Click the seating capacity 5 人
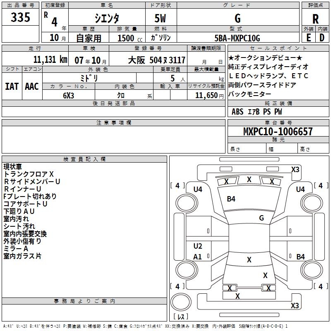Viewport: 331px width, 331px height. [178, 79]
